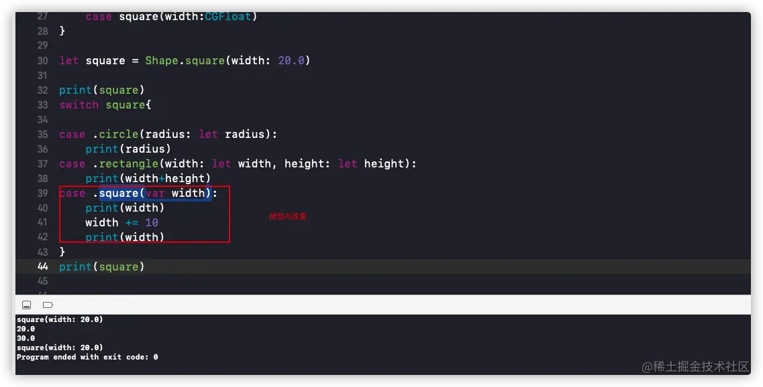Viewport: 763px width, 387px height.
Task: Click line number 33 in the gutter
Action: (x=43, y=105)
